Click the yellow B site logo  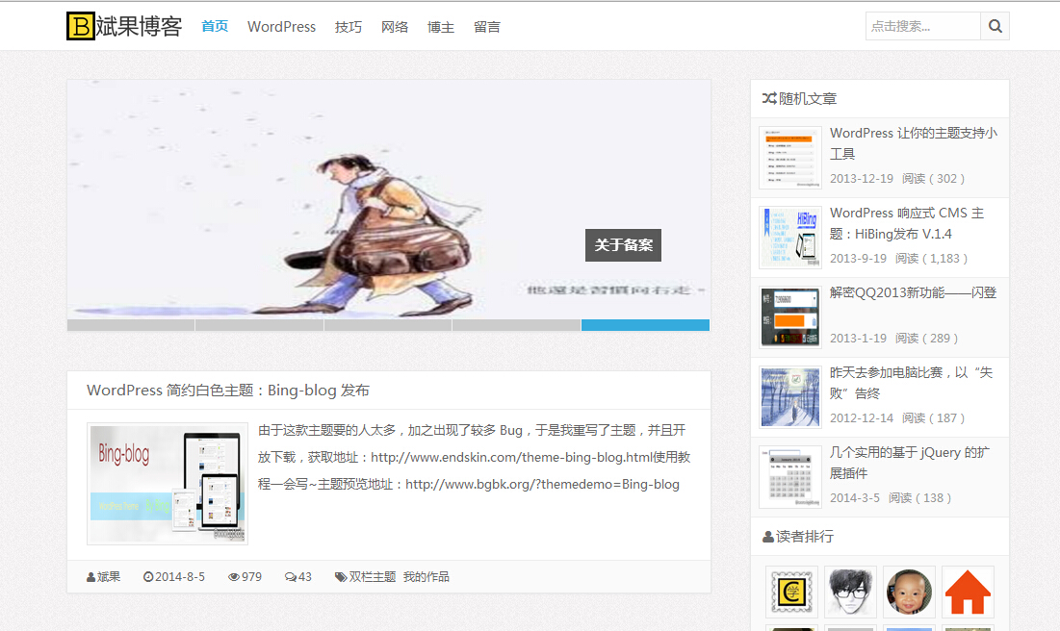(x=81, y=26)
